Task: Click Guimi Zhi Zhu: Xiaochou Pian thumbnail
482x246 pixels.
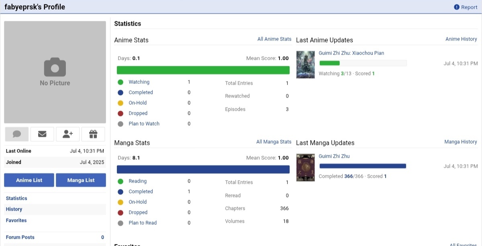Action: point(305,64)
